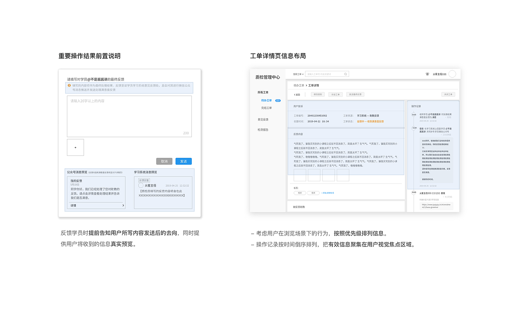Click the + add attachment icon
Image resolution: width=519 pixels, height=314 pixels.
click(x=75, y=147)
